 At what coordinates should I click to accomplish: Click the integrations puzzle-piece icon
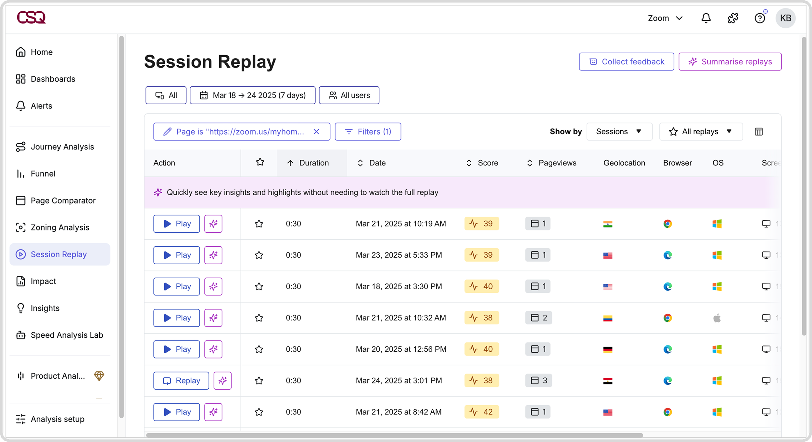[x=733, y=18]
